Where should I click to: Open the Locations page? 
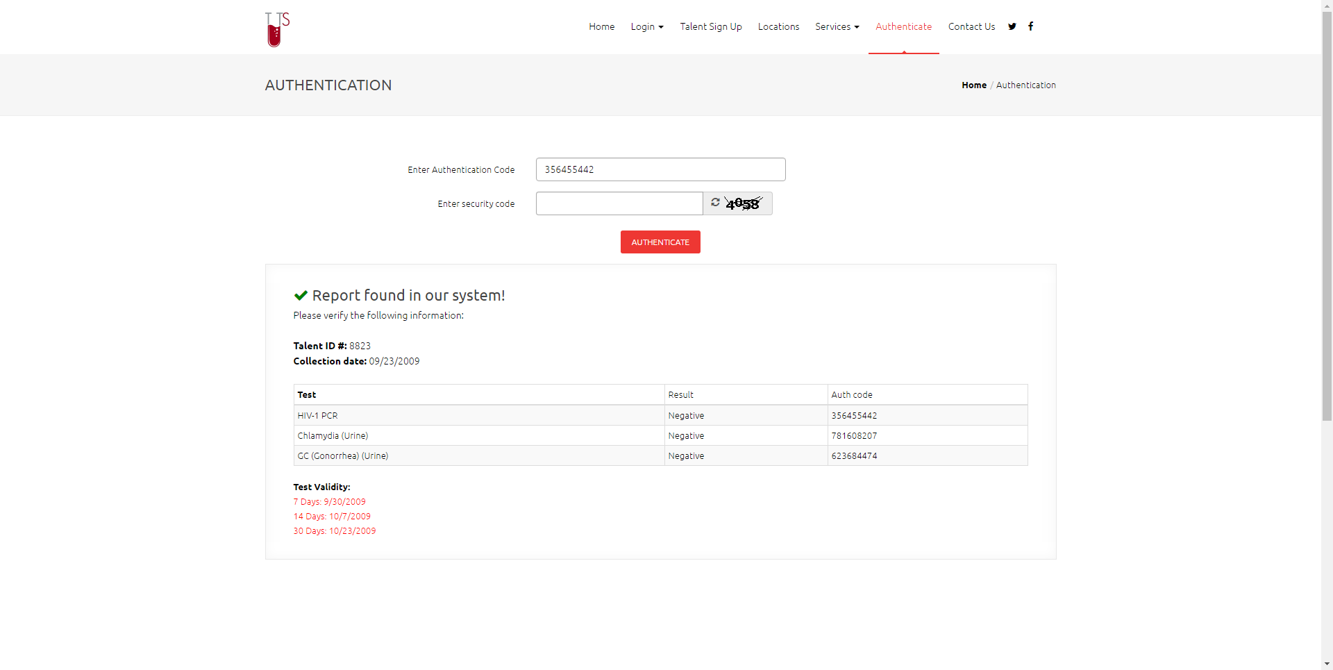tap(778, 26)
